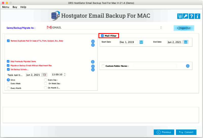Go back with the Previous button
The height and width of the screenshot is (138, 203).
(164, 132)
